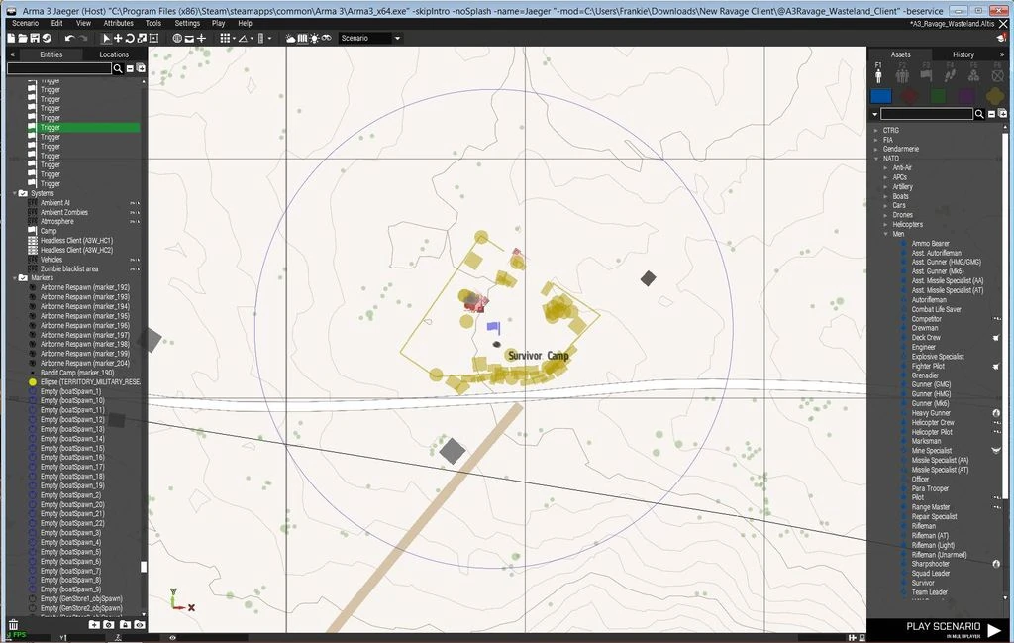The width and height of the screenshot is (1014, 643).
Task: Choose the Empty yellow side swatch
Action: point(994,96)
